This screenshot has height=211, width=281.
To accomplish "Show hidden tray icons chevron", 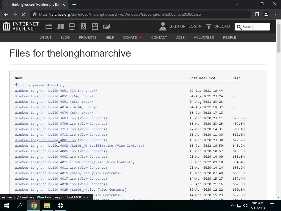I will (x=232, y=206).
